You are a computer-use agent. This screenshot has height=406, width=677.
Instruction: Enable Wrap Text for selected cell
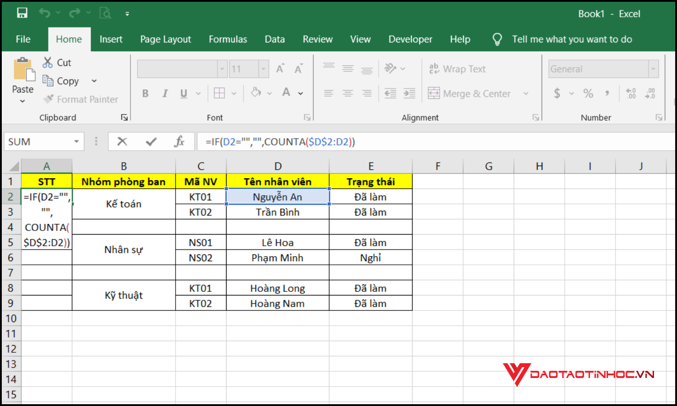pyautogui.click(x=457, y=69)
